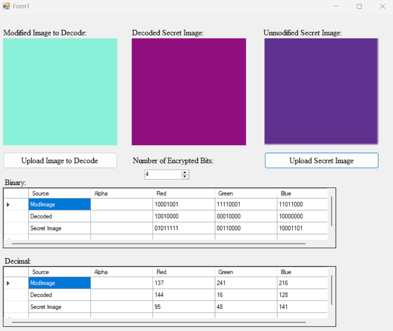Click the Red column header in Binary table

(183, 193)
